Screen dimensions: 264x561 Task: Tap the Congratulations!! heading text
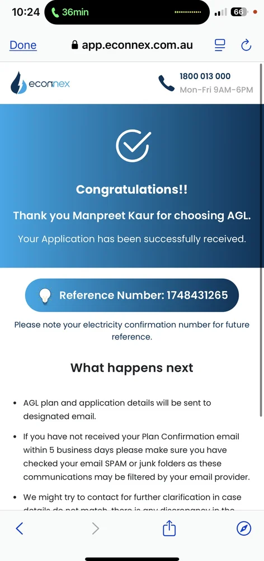coord(131,189)
